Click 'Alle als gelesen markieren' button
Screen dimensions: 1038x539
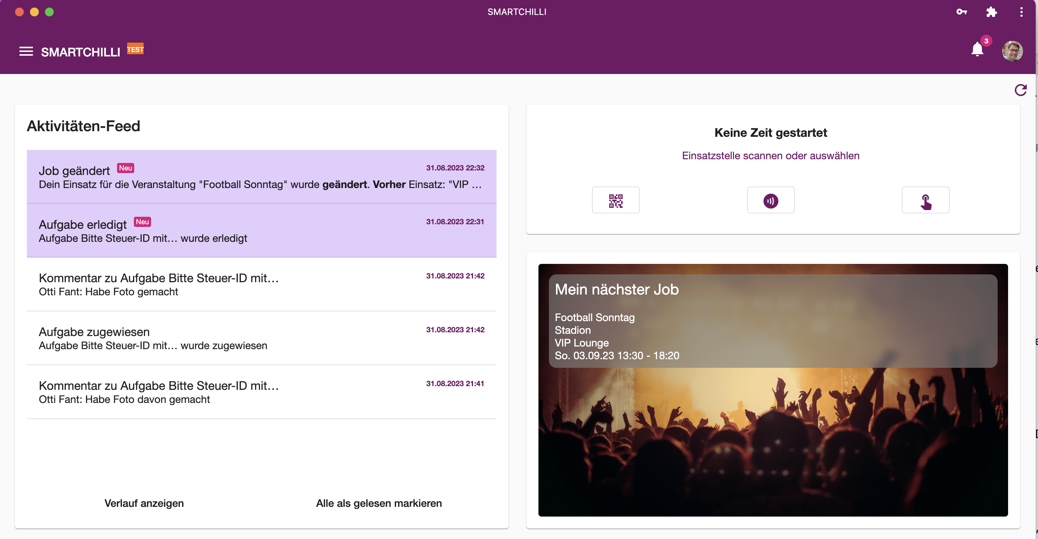click(x=379, y=503)
